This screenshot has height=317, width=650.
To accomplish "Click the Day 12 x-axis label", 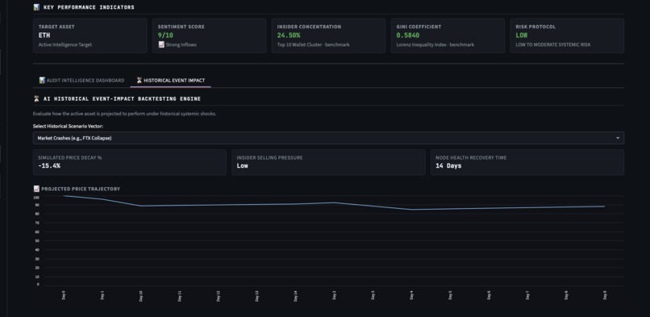I will coord(218,296).
